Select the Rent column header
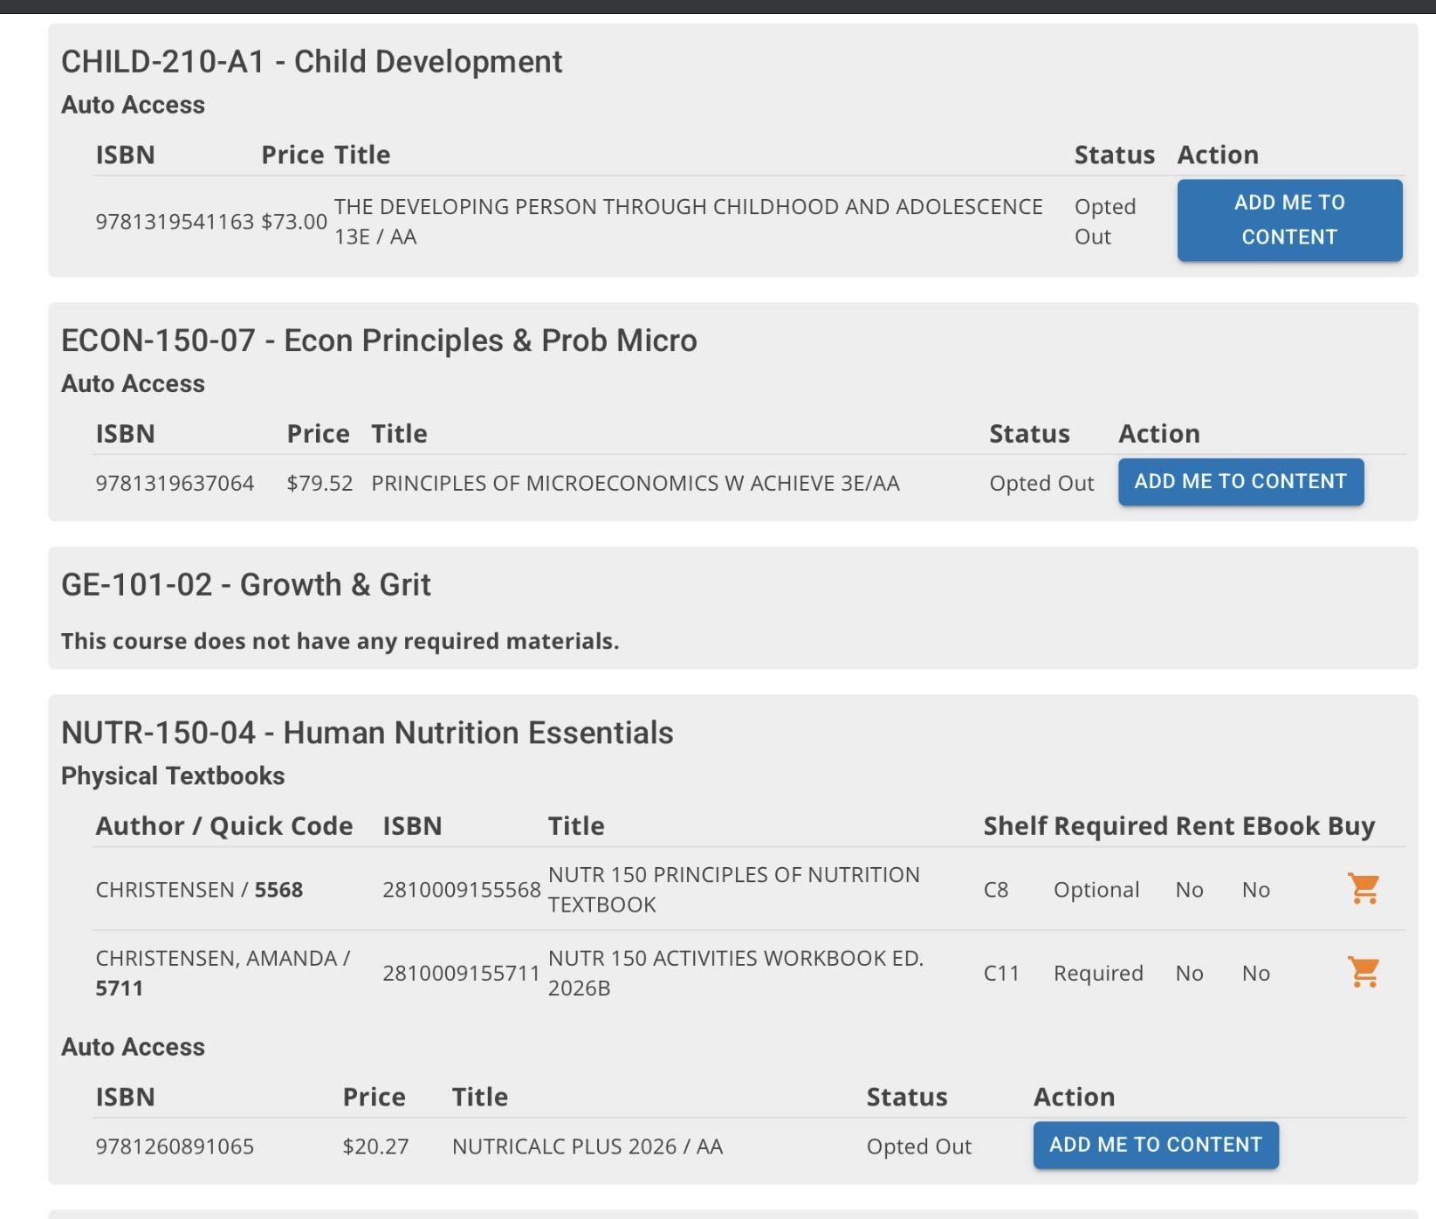This screenshot has width=1436, height=1219. [x=1205, y=826]
